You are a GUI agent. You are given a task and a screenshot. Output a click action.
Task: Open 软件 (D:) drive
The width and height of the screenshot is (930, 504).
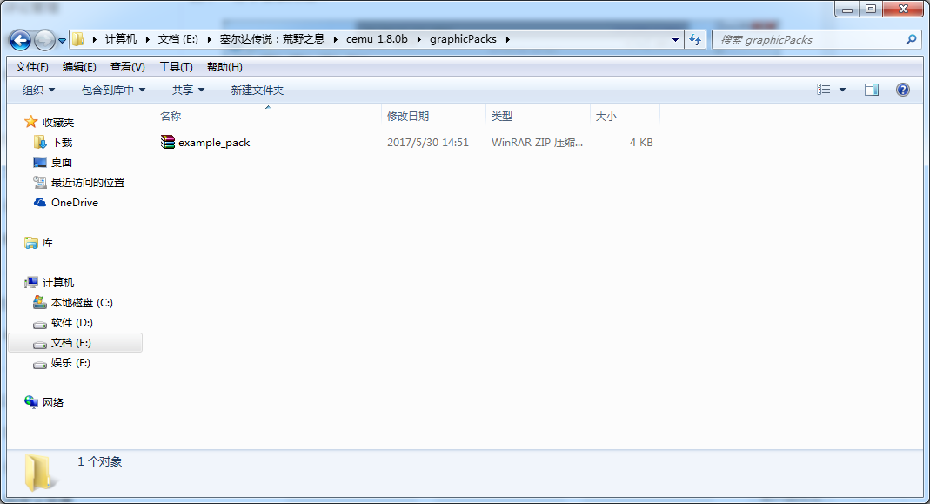pos(71,323)
